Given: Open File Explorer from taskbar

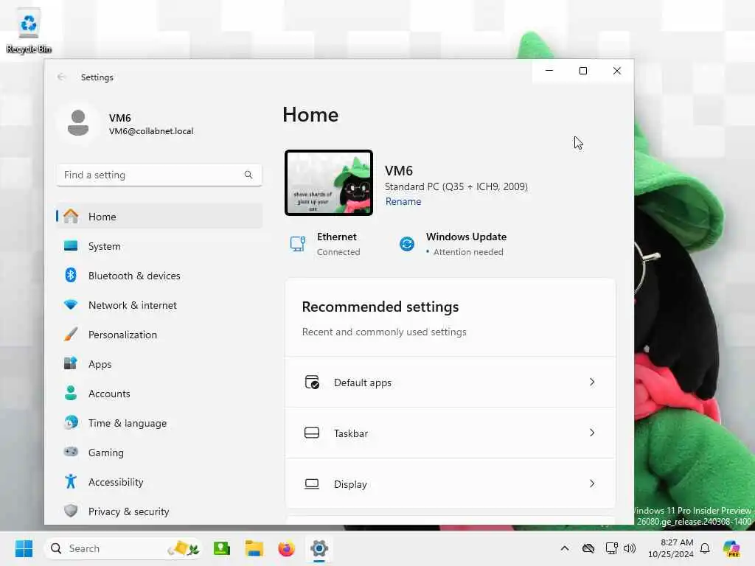Looking at the screenshot, I should point(254,548).
